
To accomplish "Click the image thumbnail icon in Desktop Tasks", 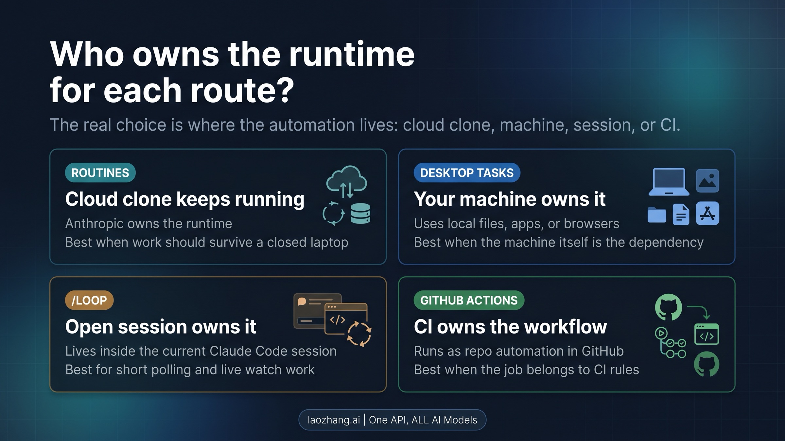I will [708, 181].
